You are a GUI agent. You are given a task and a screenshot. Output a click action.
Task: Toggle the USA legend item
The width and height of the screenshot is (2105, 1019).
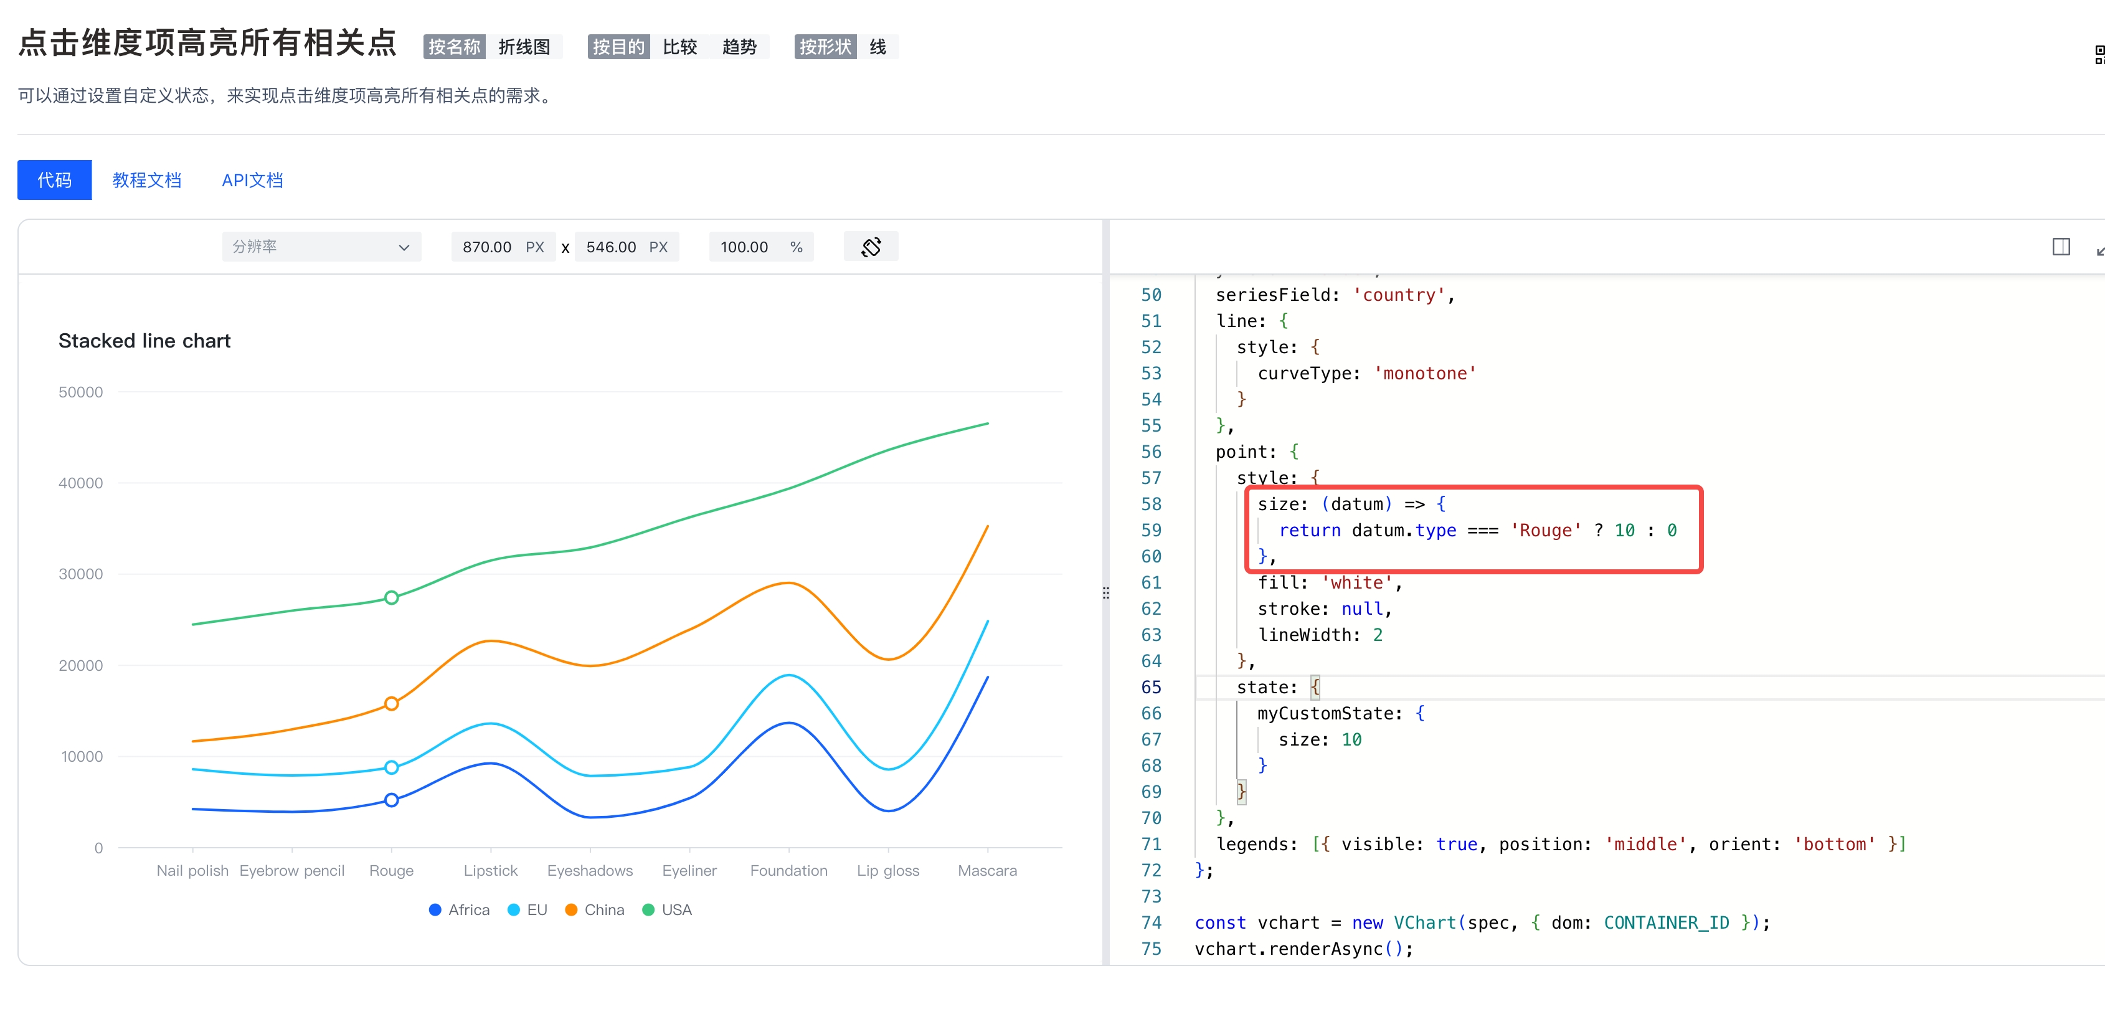click(667, 909)
